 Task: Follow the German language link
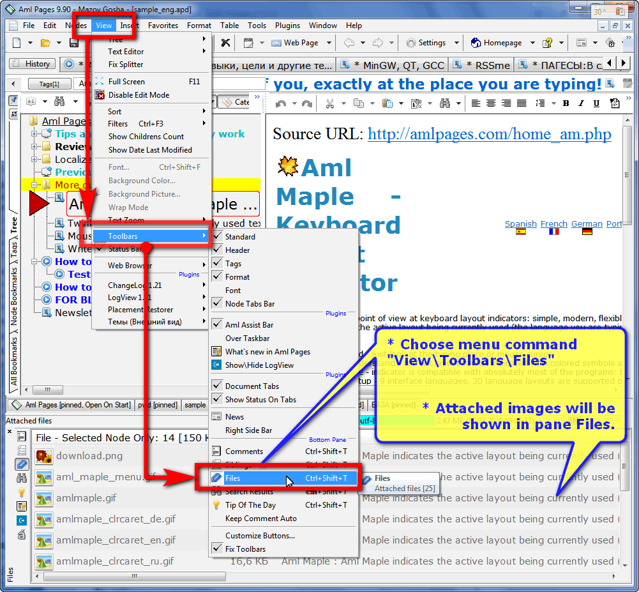pos(587,224)
